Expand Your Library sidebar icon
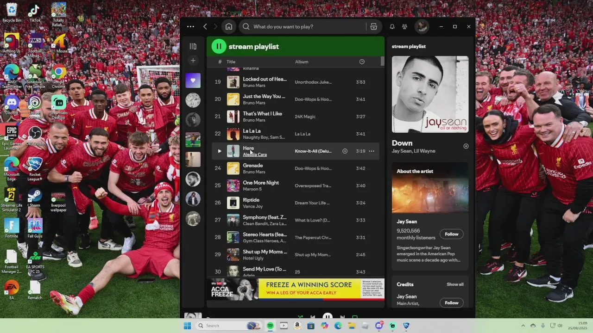The image size is (593, 333). click(x=193, y=46)
